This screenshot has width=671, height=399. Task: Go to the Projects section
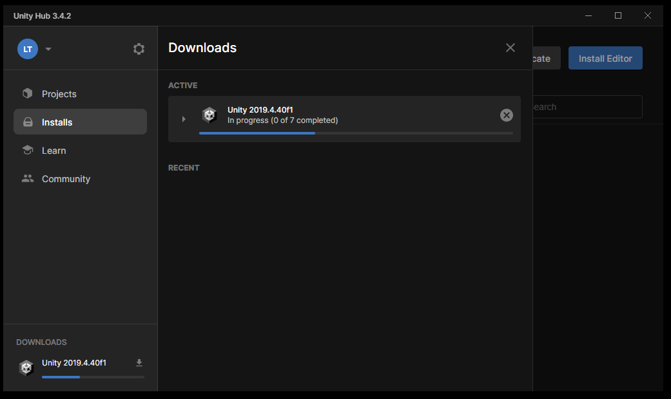59,94
